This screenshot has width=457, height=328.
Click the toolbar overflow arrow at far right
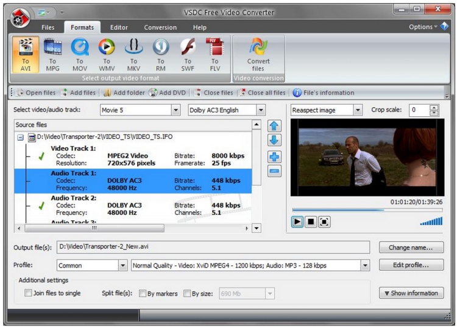coord(447,96)
